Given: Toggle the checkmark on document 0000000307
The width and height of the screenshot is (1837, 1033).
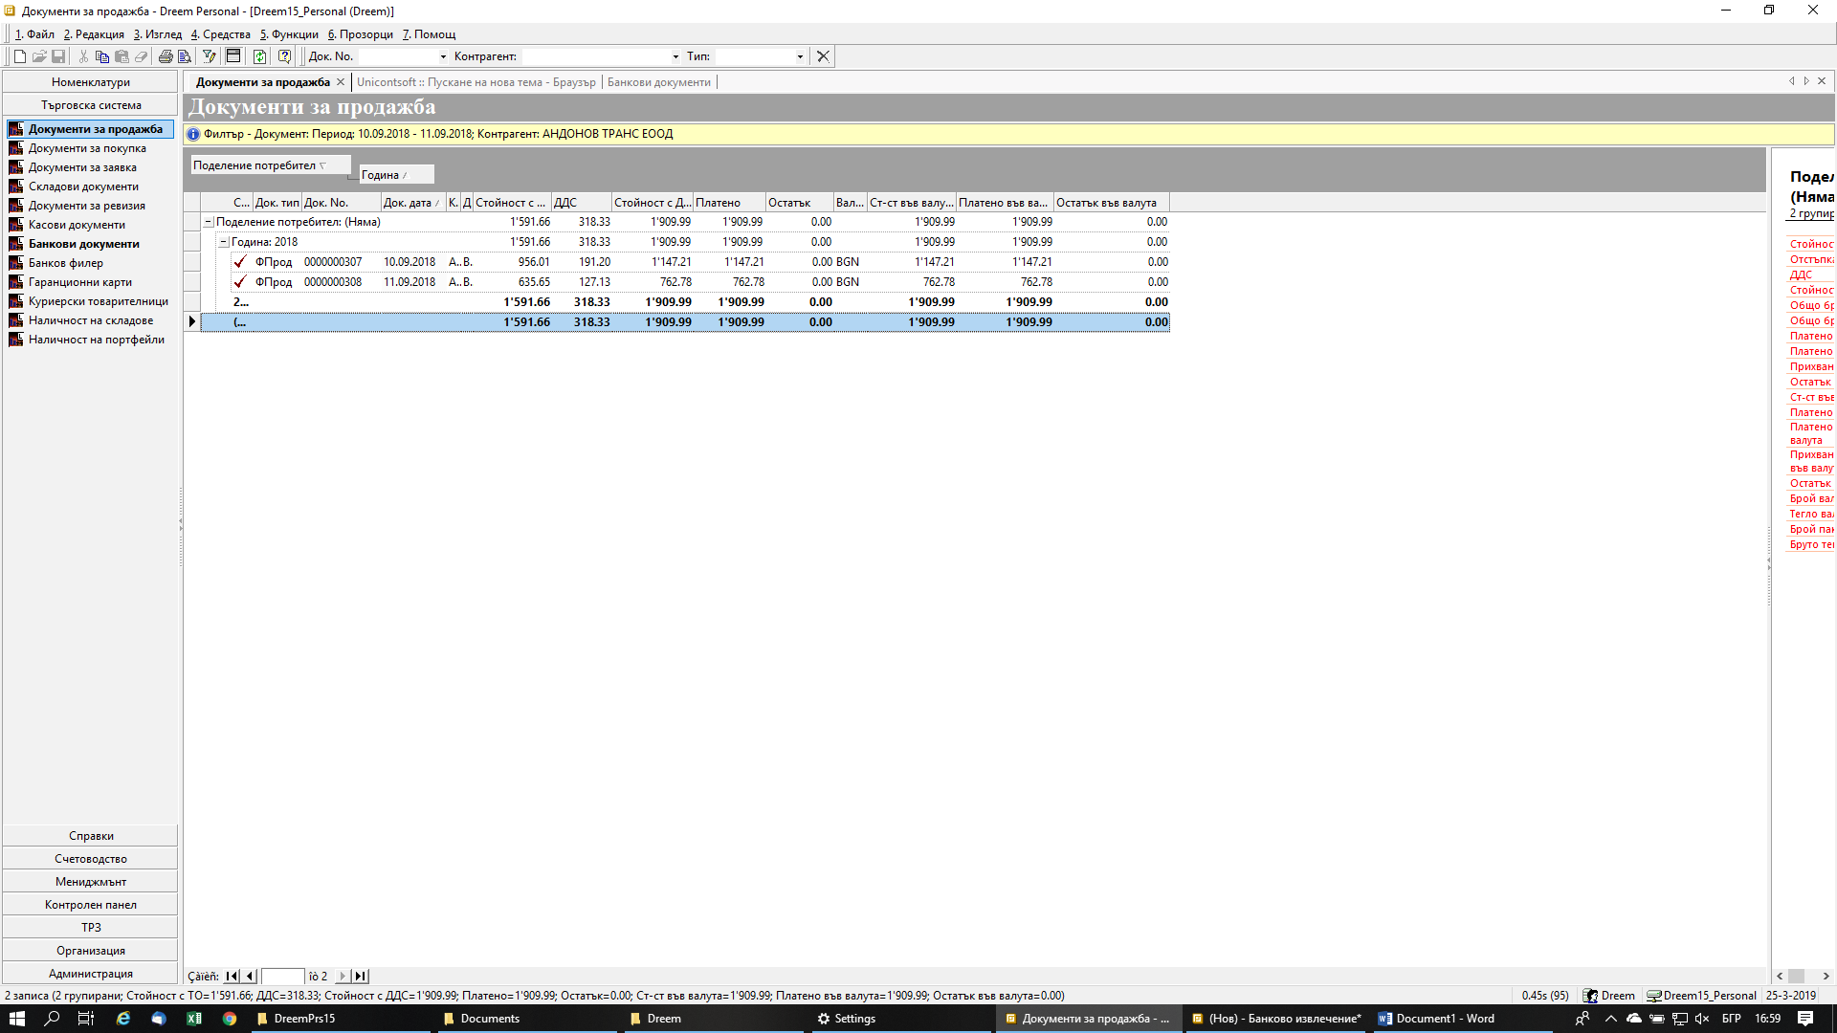Looking at the screenshot, I should [x=240, y=261].
